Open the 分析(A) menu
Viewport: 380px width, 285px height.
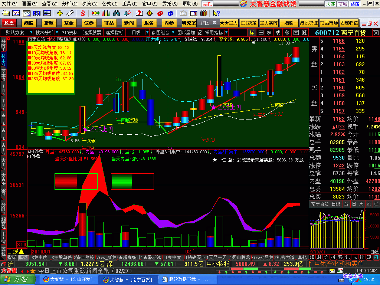click(x=69, y=3)
